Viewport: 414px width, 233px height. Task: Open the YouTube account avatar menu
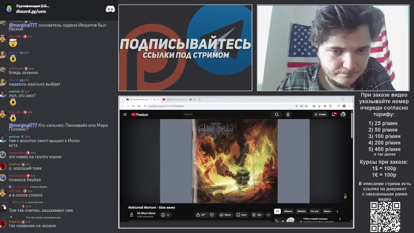[x=343, y=114]
